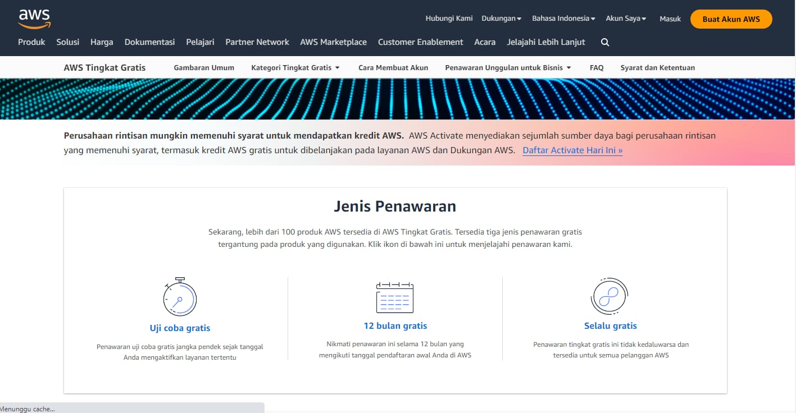The width and height of the screenshot is (796, 413).
Task: Click the Buat Akun AWS button
Action: click(731, 19)
